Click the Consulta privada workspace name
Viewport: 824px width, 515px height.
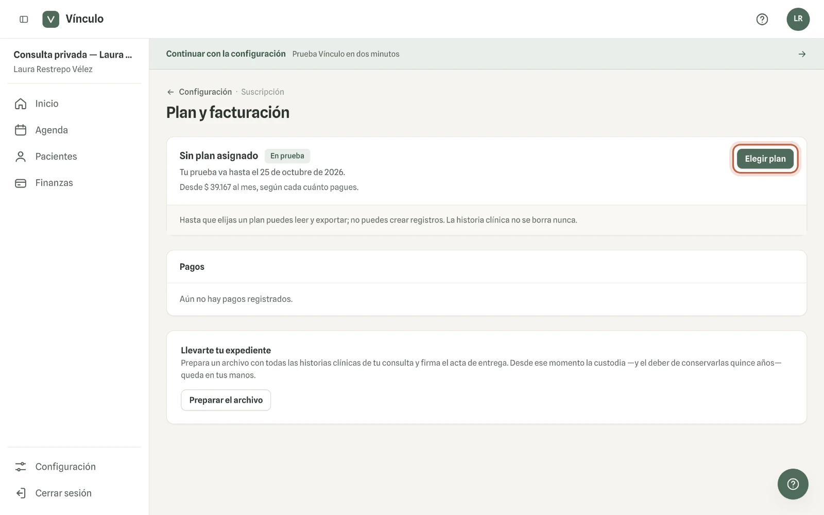click(x=73, y=55)
